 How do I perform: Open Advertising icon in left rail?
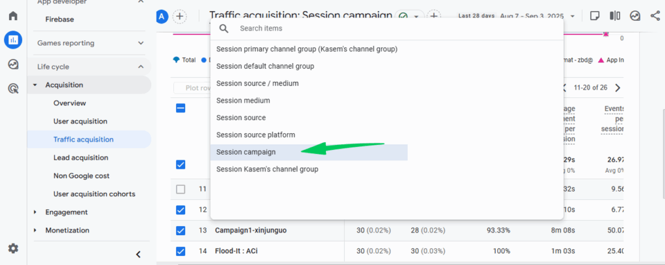pos(13,89)
